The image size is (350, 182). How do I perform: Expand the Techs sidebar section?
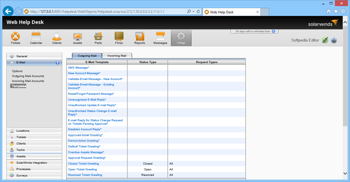[34, 150]
